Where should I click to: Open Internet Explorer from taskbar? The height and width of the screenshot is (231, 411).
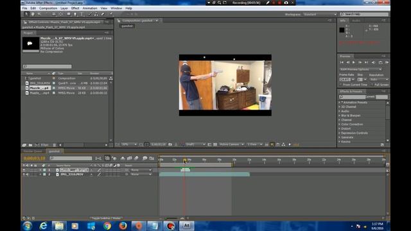pyautogui.click(x=43, y=225)
